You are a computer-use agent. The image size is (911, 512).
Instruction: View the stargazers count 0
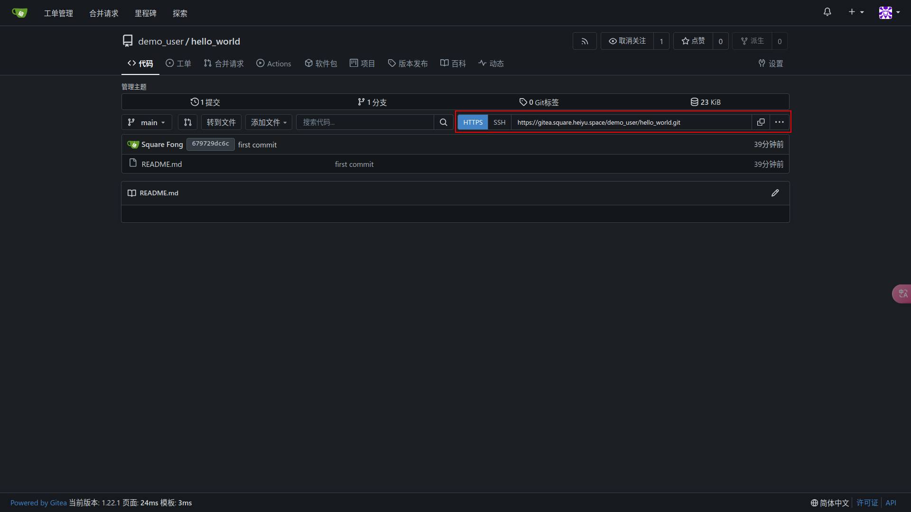pos(720,41)
